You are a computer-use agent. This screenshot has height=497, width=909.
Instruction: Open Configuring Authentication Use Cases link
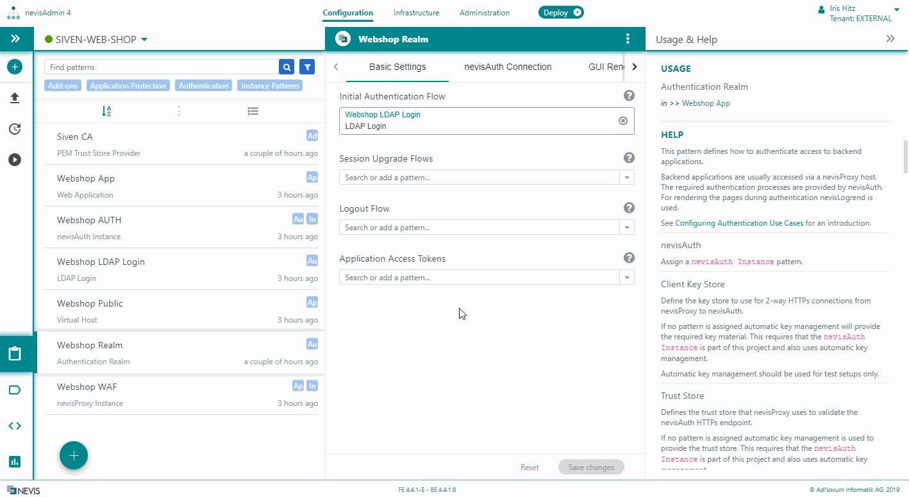coord(738,223)
